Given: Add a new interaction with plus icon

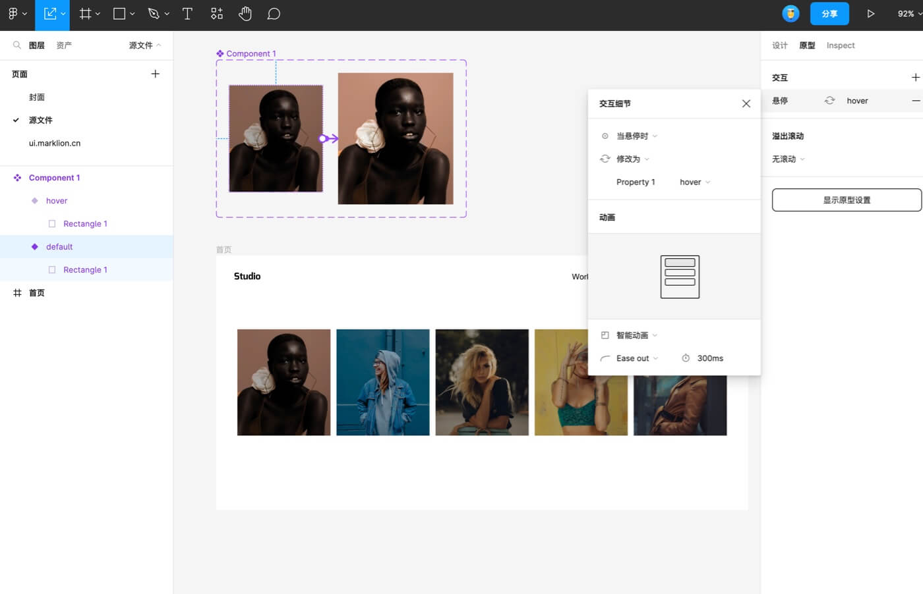Looking at the screenshot, I should coord(916,78).
